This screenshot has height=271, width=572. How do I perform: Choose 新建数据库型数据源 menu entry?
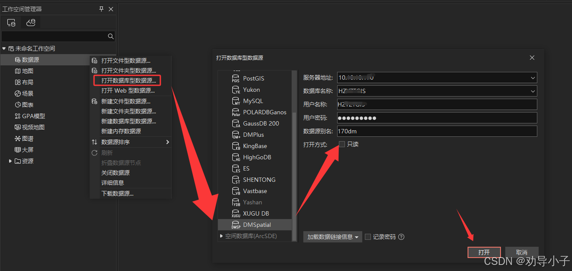tap(129, 121)
